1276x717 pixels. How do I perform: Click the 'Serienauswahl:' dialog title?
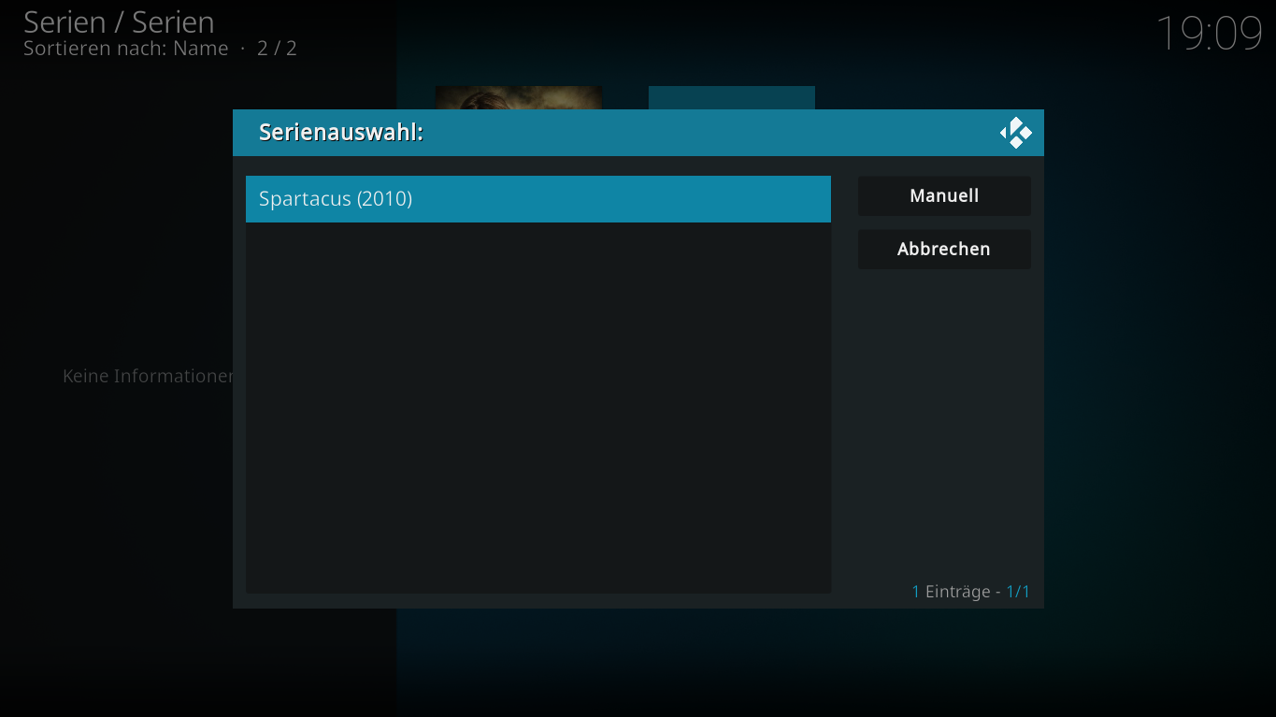tap(341, 133)
